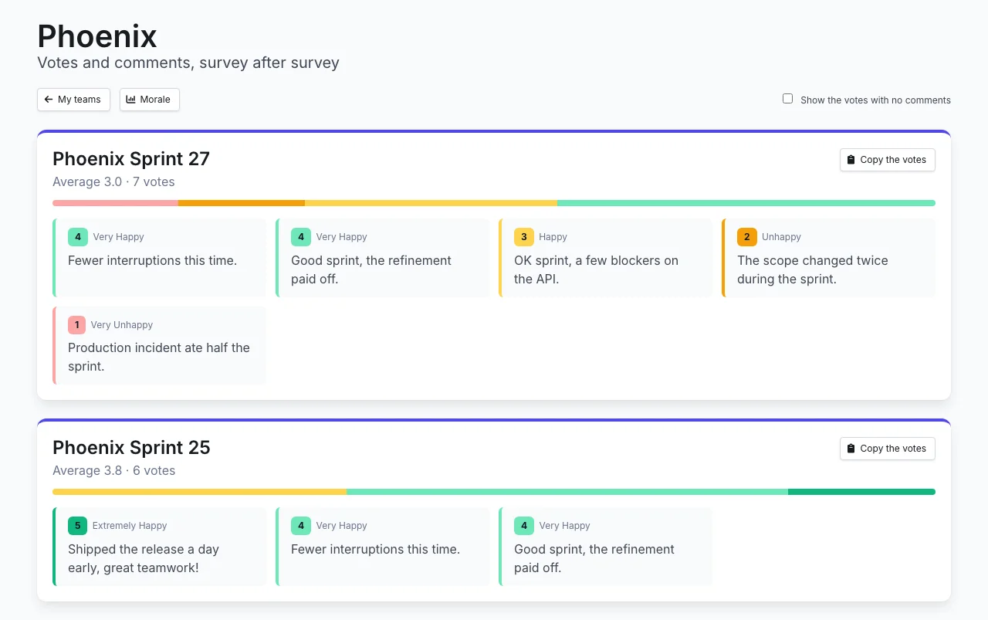The height and width of the screenshot is (620, 988).
Task: Click the subtitle "Votes and comments, survey after survey"
Action: point(188,63)
